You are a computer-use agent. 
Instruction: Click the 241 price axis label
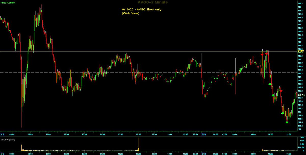tap(299, 129)
